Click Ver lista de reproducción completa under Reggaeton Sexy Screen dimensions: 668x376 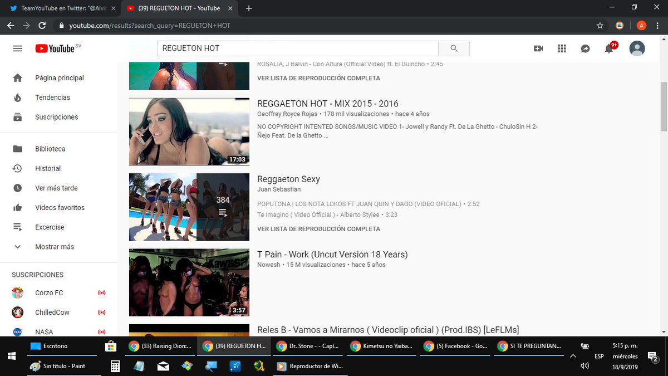[318, 229]
